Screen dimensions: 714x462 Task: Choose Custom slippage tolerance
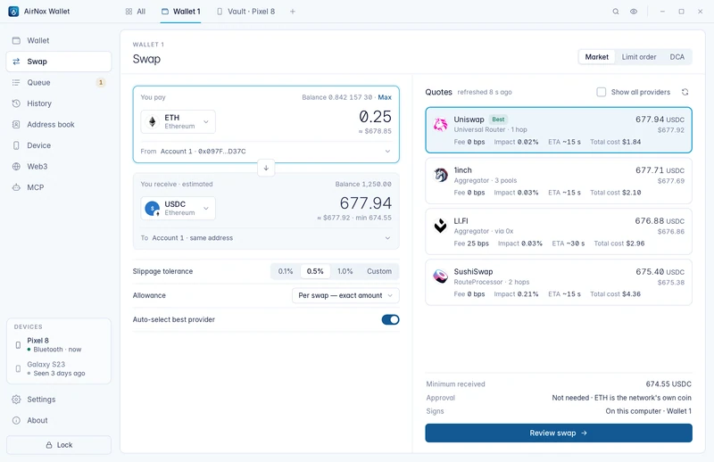coord(378,271)
